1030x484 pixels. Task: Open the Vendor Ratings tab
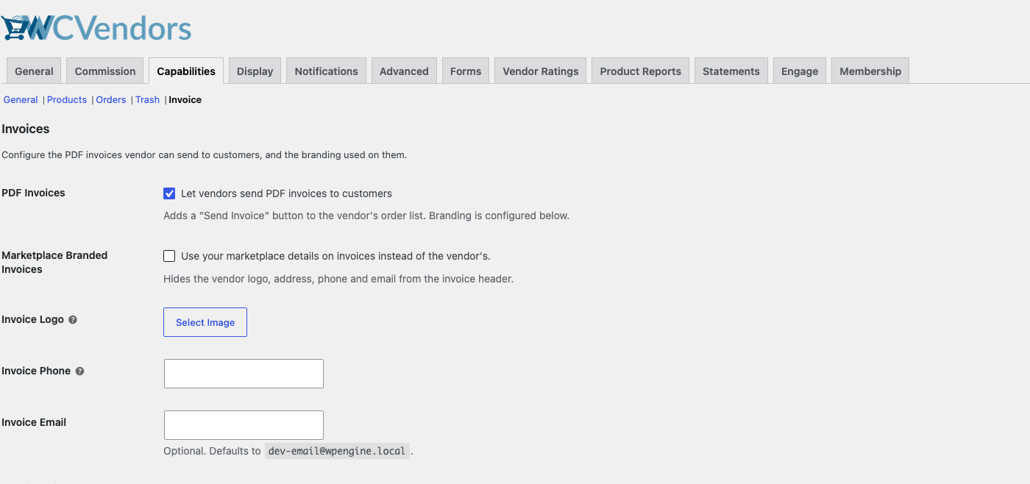pos(541,71)
